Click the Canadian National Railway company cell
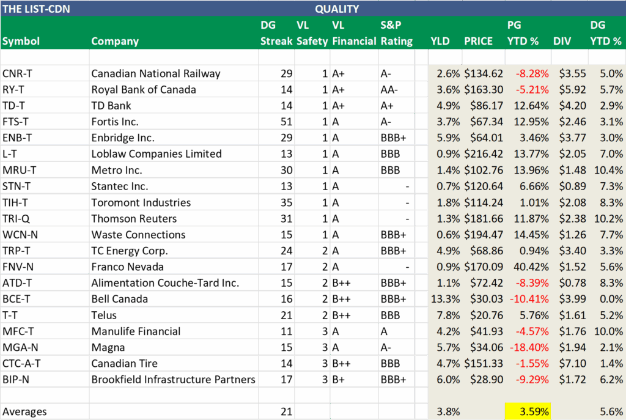This screenshot has height=420, width=626. pos(174,73)
